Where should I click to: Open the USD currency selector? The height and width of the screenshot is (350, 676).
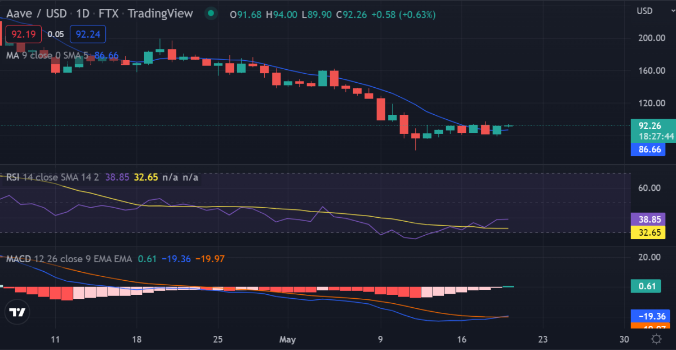point(644,11)
